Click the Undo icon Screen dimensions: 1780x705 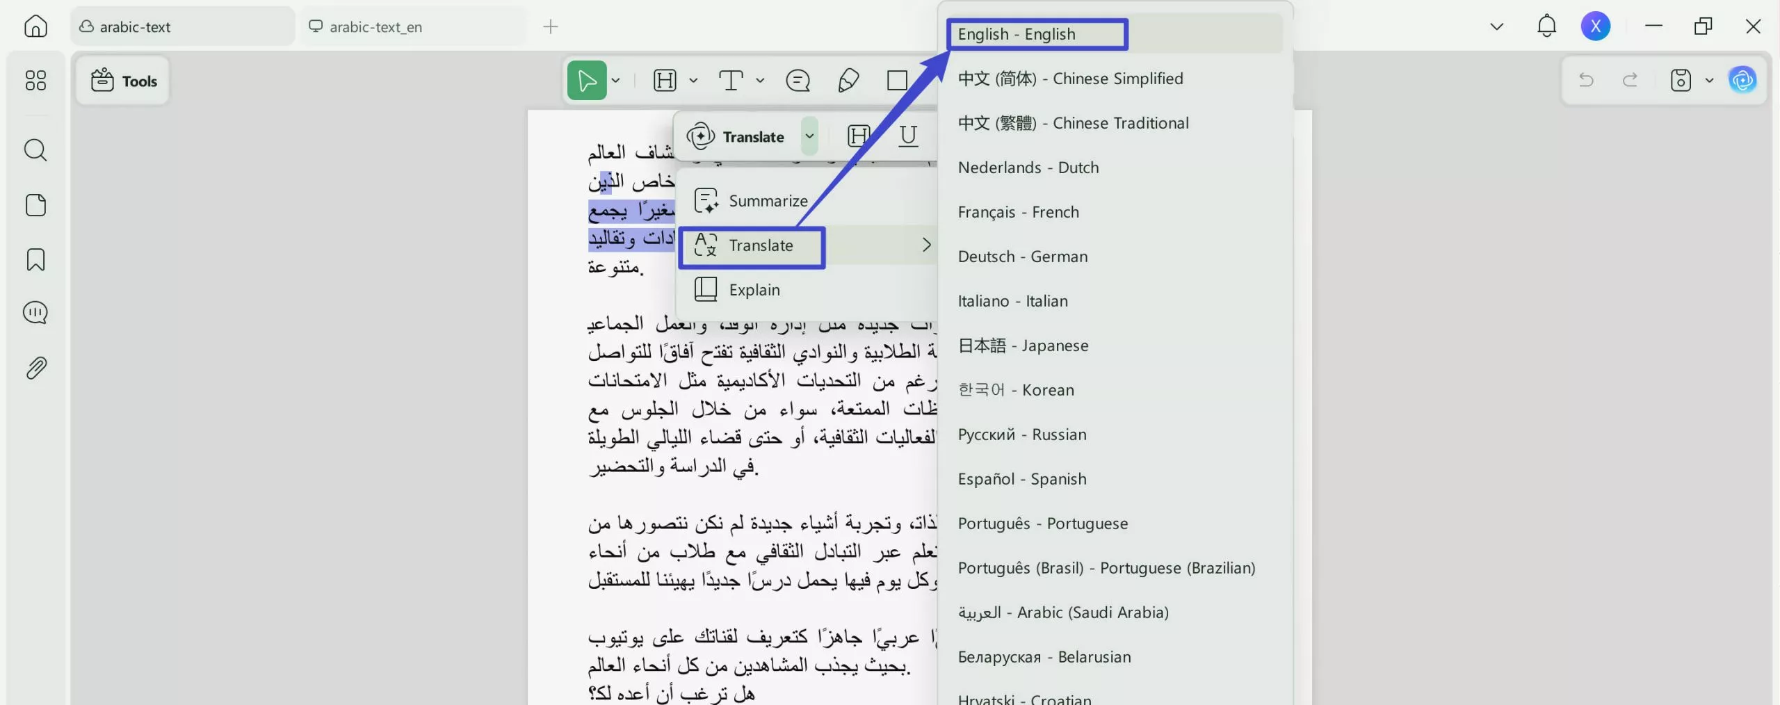[x=1587, y=80]
